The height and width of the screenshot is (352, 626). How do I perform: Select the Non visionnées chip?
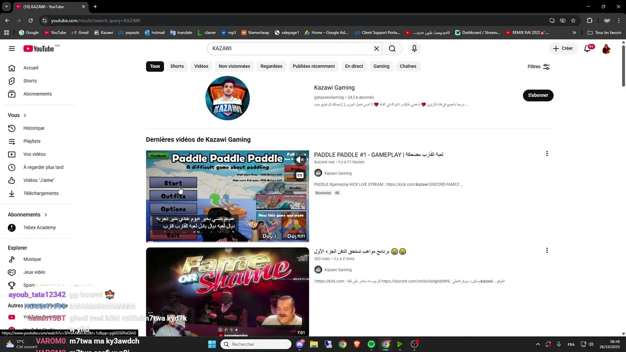pos(234,66)
